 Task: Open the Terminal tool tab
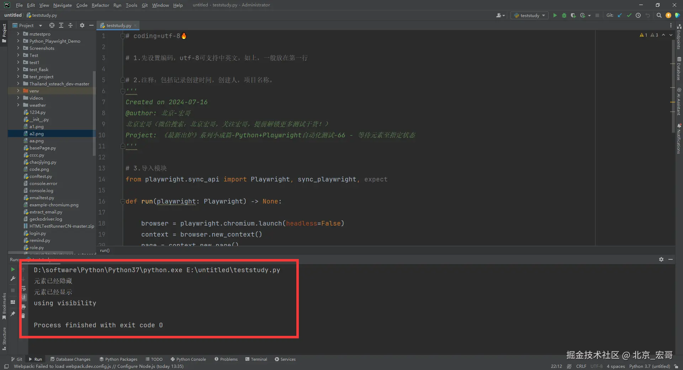coord(256,359)
